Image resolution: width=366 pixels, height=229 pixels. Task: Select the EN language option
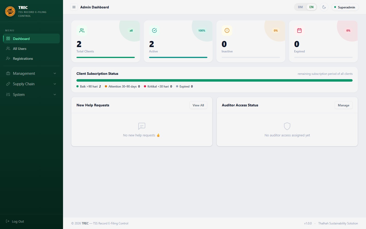(311, 7)
